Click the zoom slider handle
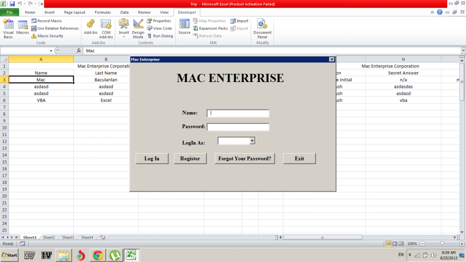466x262 pixels. pos(442,243)
